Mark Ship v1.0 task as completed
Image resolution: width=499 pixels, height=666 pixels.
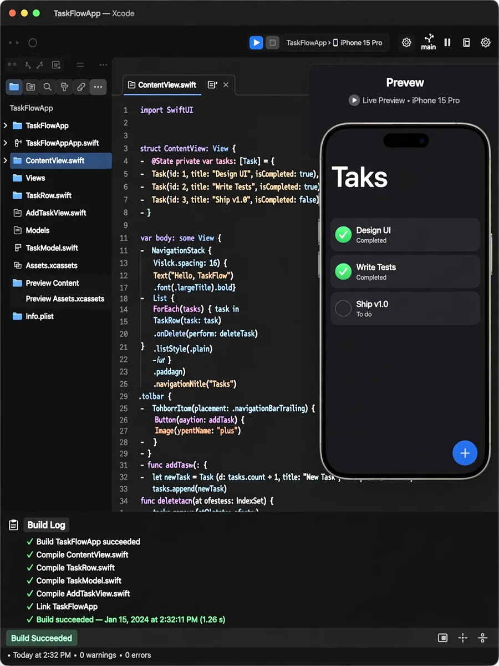coord(344,308)
